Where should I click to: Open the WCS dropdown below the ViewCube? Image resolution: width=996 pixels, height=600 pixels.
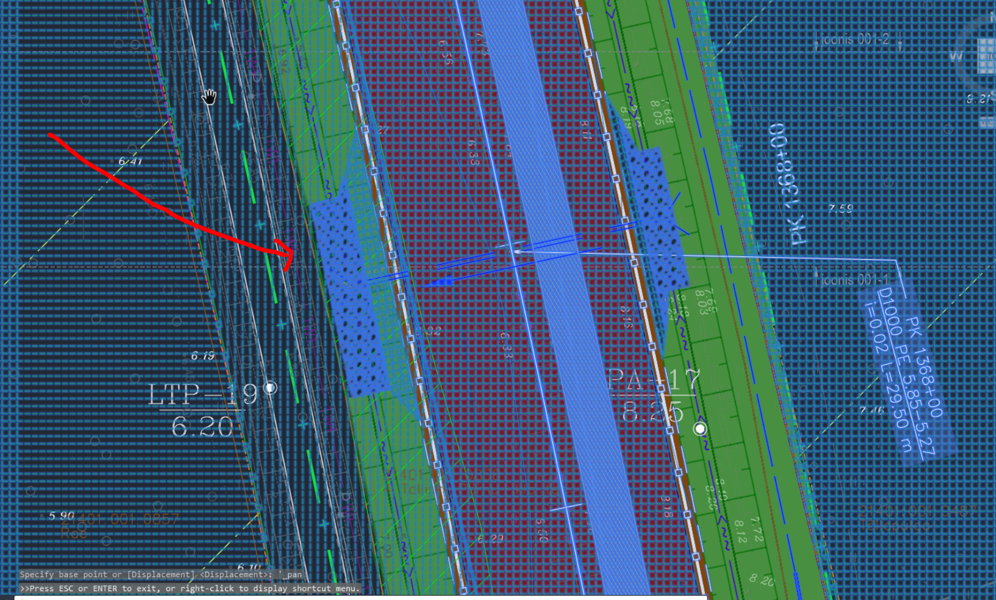[x=987, y=122]
